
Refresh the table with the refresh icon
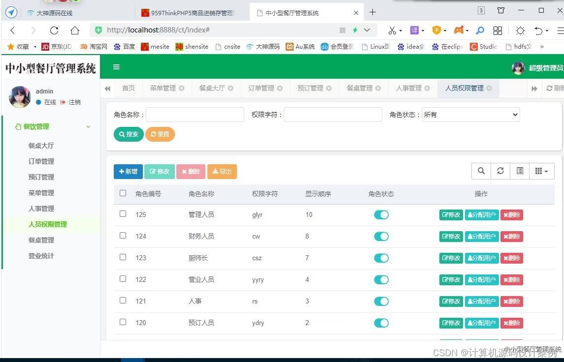click(x=500, y=171)
